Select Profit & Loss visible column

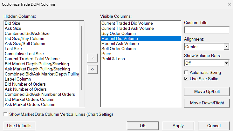pos(113,59)
